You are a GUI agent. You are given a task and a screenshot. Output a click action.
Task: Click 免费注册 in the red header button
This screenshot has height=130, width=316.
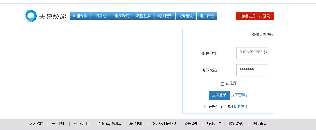coord(249,16)
